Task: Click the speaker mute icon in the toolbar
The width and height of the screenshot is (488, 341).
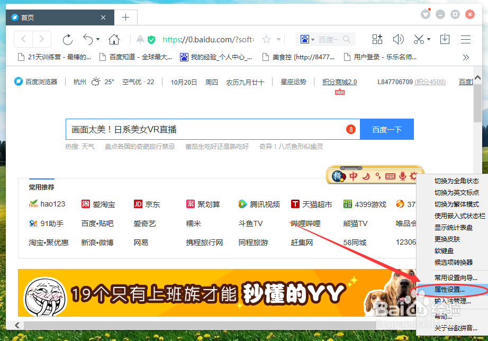Action: [x=399, y=39]
